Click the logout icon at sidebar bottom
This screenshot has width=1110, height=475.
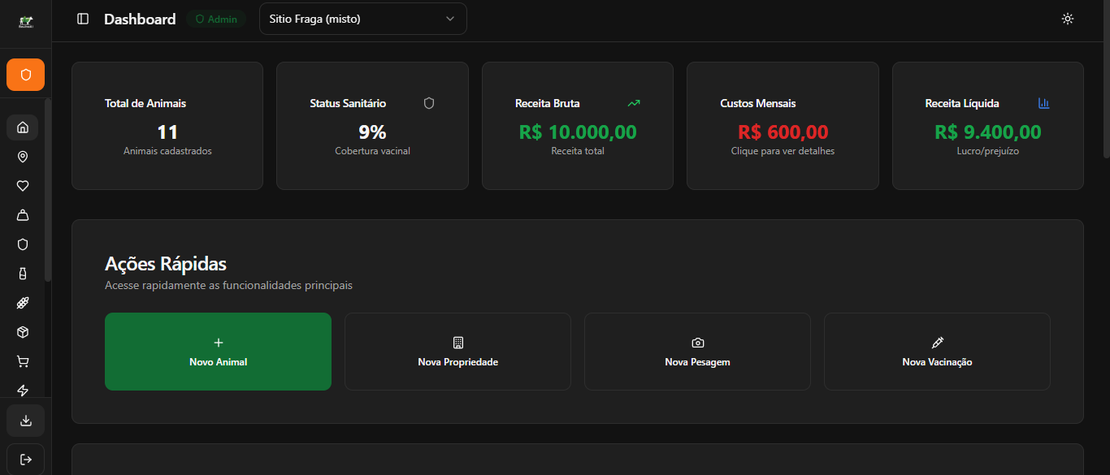pos(26,460)
